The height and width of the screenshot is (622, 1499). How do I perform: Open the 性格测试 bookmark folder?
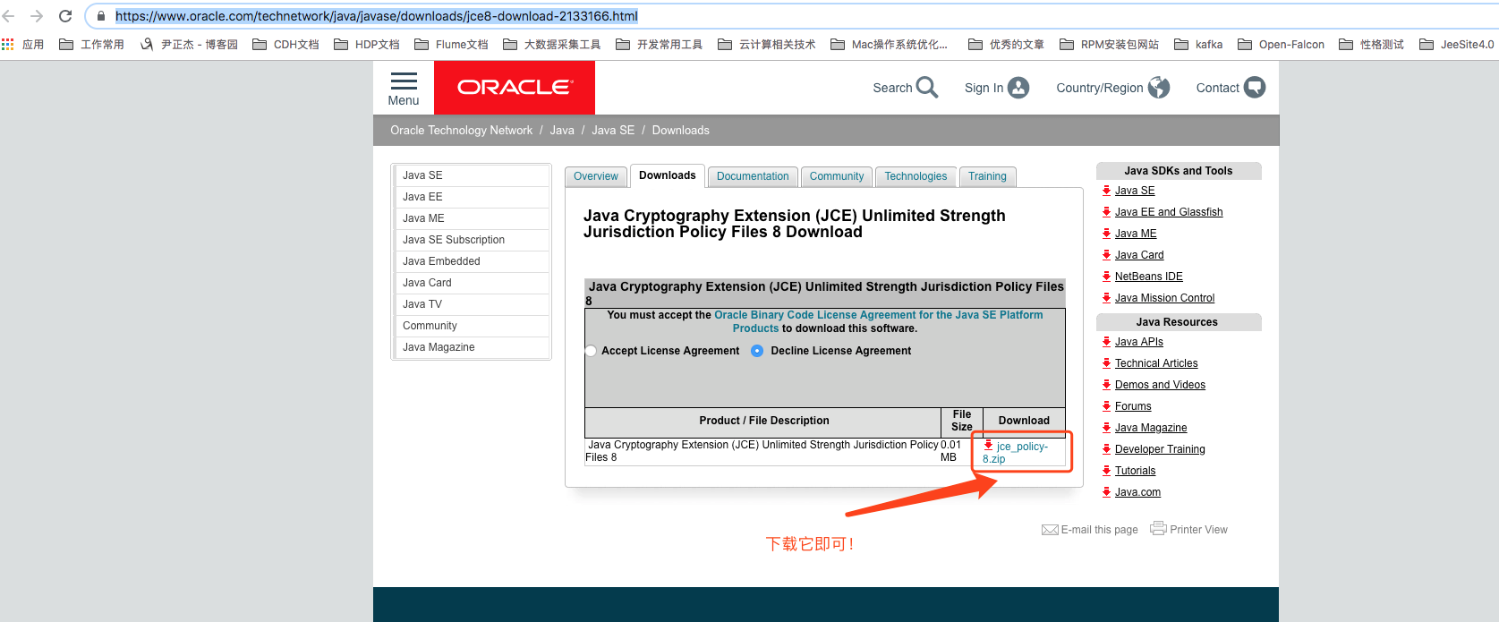click(x=1371, y=44)
